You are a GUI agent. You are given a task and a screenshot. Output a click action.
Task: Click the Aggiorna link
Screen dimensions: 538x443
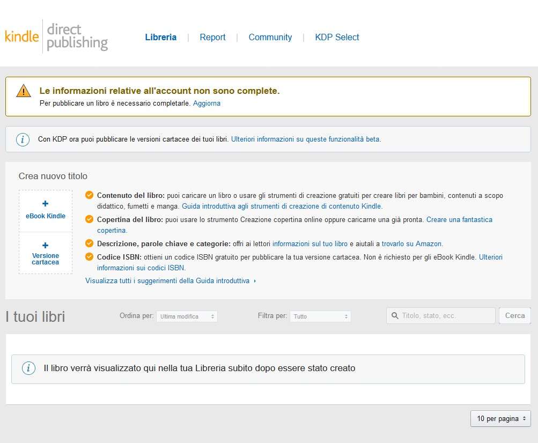tap(207, 103)
